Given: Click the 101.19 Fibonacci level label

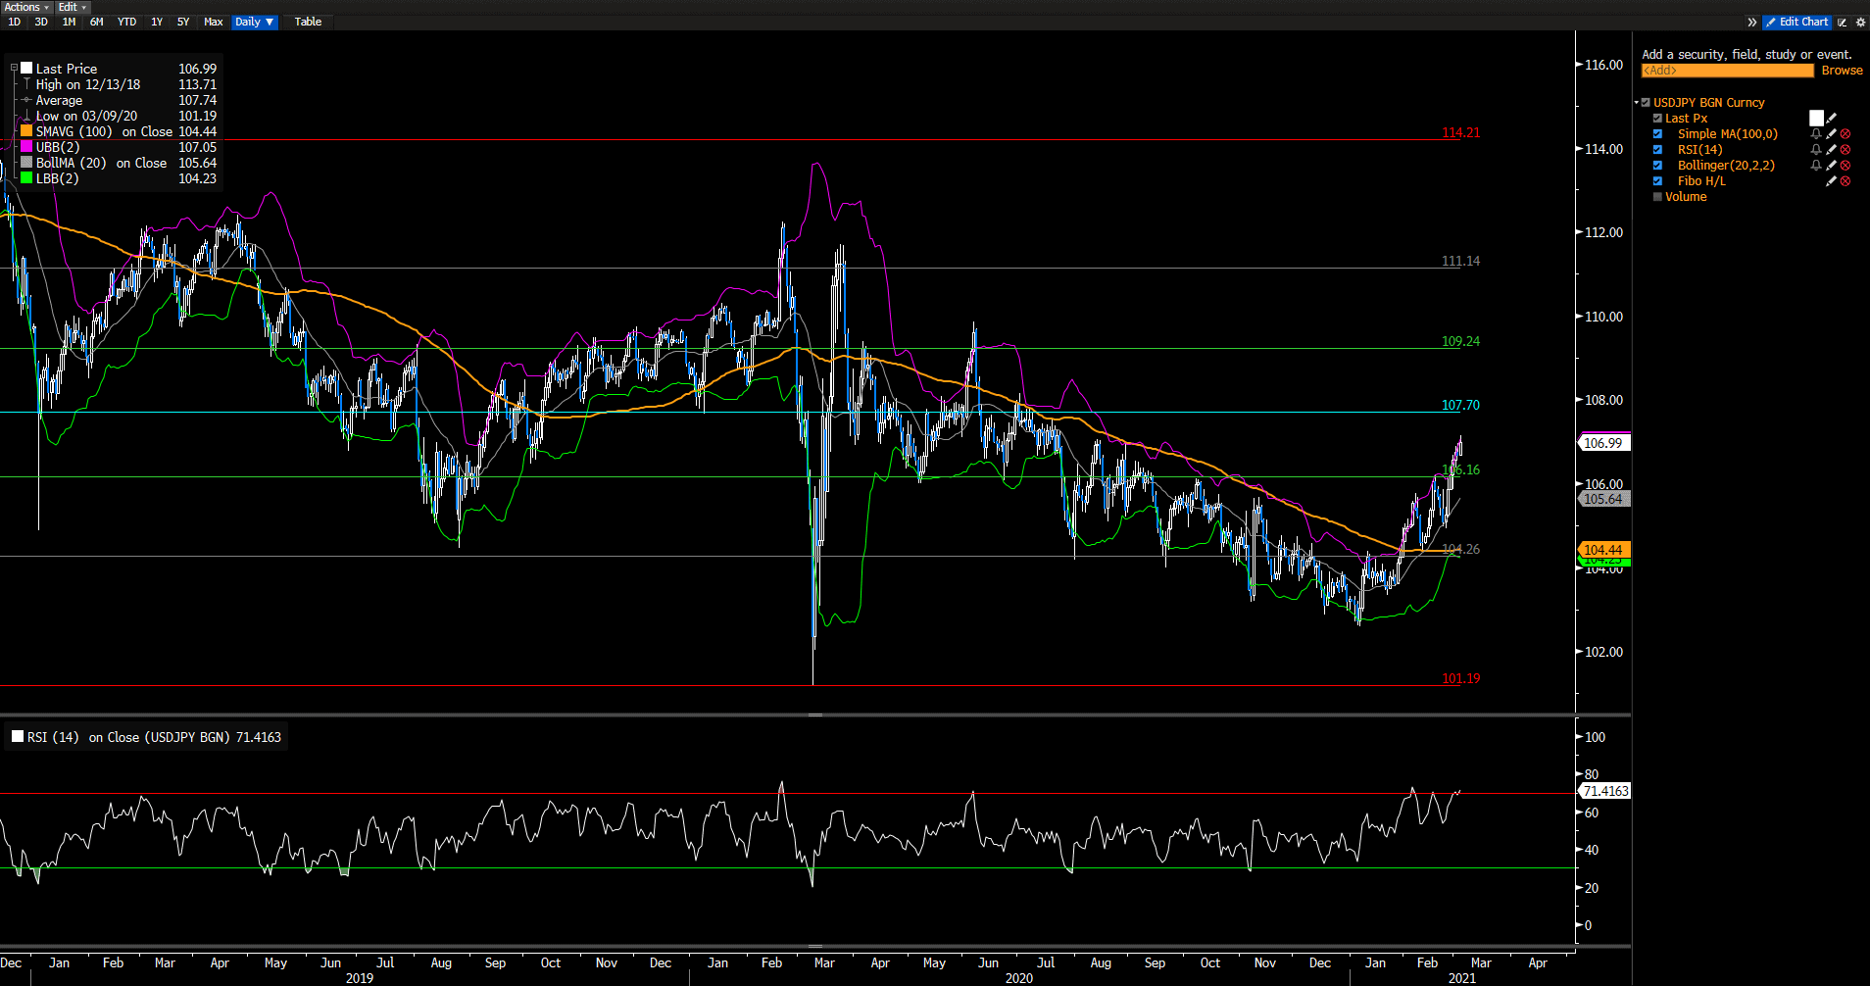Looking at the screenshot, I should pos(1460,678).
